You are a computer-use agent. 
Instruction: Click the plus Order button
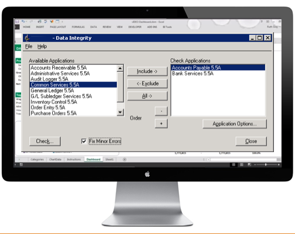click(161, 123)
